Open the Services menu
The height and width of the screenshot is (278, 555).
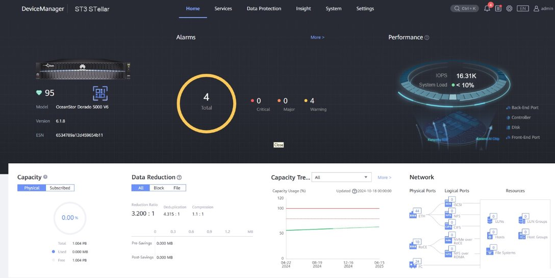(223, 9)
